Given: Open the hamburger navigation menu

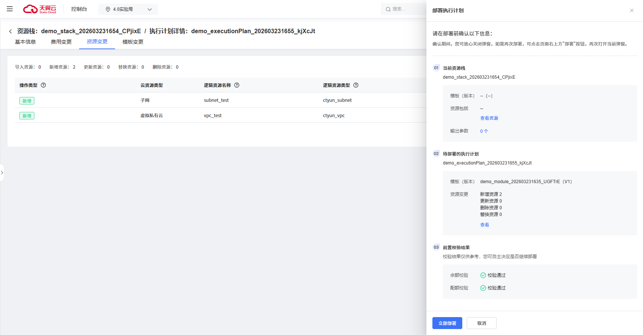Looking at the screenshot, I should pos(10,9).
